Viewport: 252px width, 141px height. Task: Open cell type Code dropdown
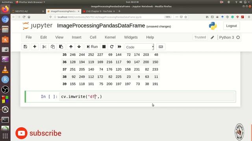pyautogui.click(x=139, y=47)
